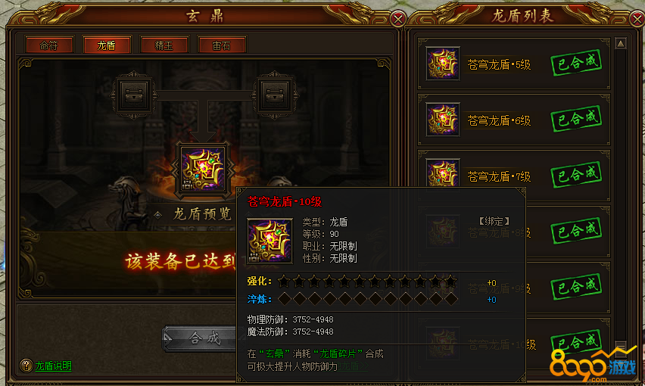Select the 命符 tab
645x386 pixels.
49,45
